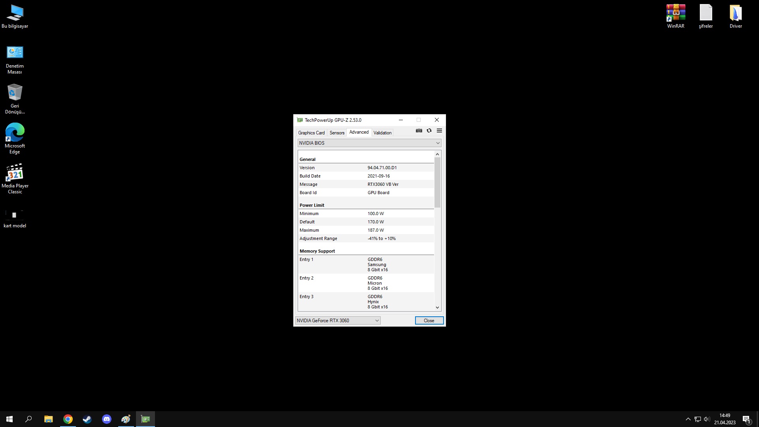Viewport: 759px width, 427px height.
Task: Open the Windows Start menu
Action: click(9, 419)
